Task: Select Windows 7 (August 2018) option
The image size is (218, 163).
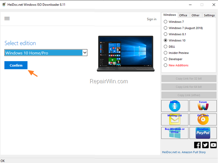Action: (165, 28)
